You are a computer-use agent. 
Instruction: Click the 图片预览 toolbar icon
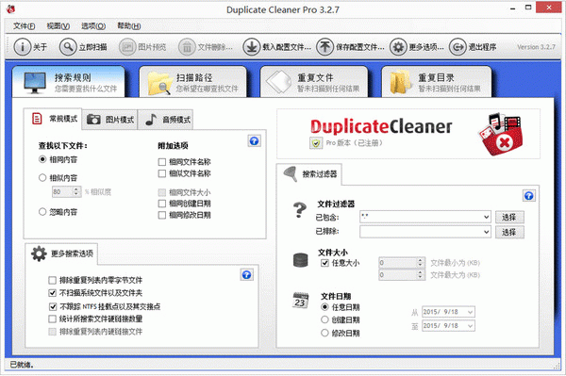127,47
